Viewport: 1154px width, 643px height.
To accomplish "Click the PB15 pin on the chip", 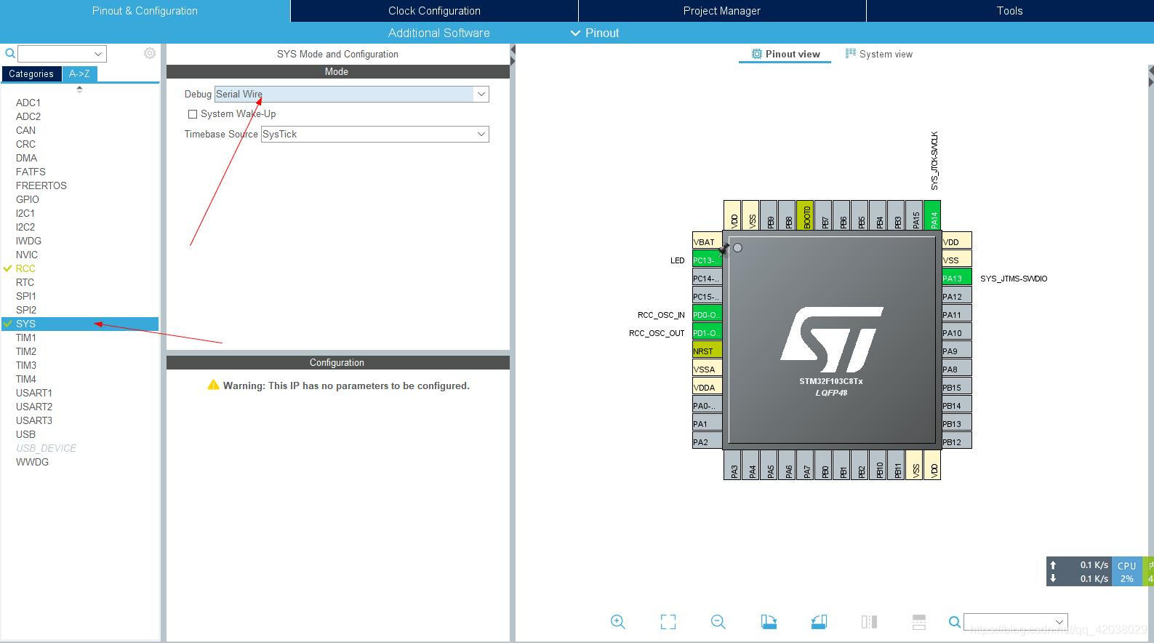I will pyautogui.click(x=957, y=387).
